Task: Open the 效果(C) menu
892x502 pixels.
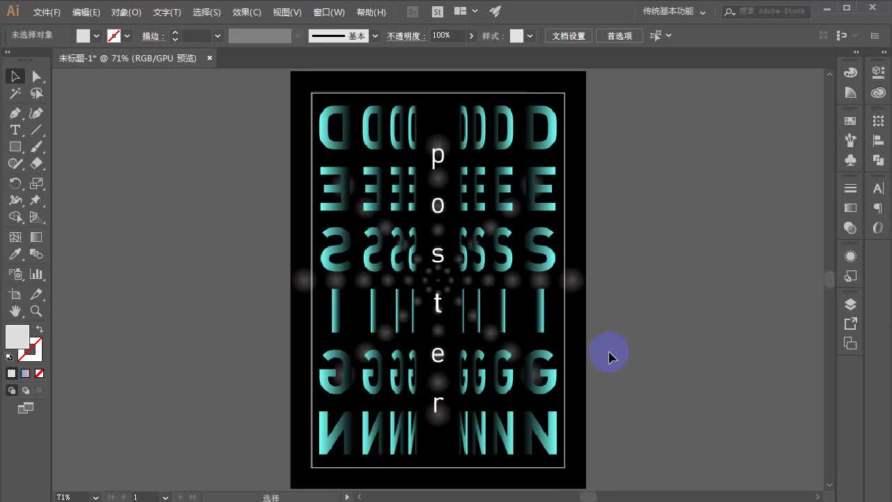Action: [247, 12]
